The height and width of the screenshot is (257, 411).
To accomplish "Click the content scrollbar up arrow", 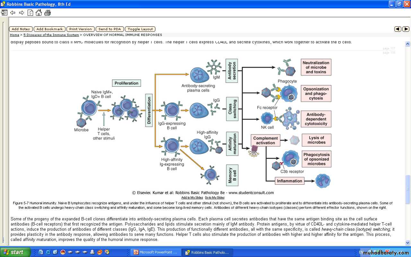I will tap(407, 44).
